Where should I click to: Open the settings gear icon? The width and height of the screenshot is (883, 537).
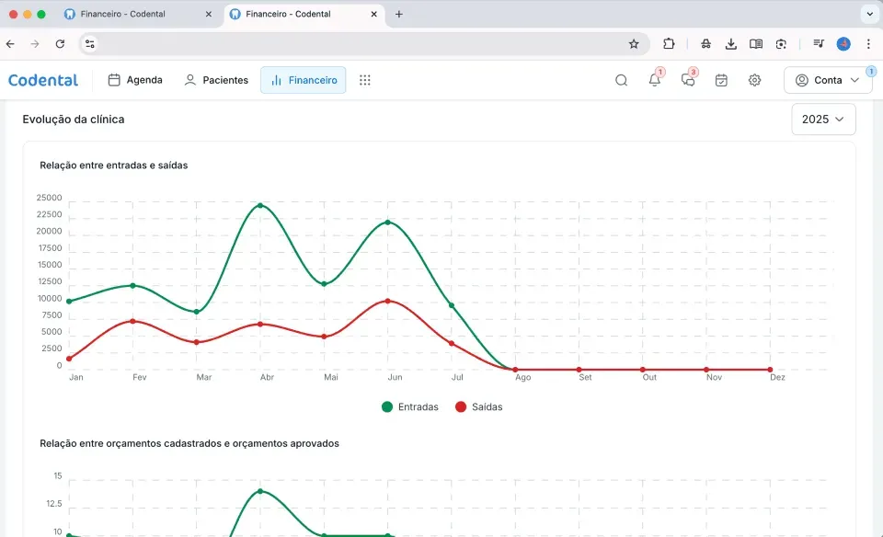click(754, 81)
